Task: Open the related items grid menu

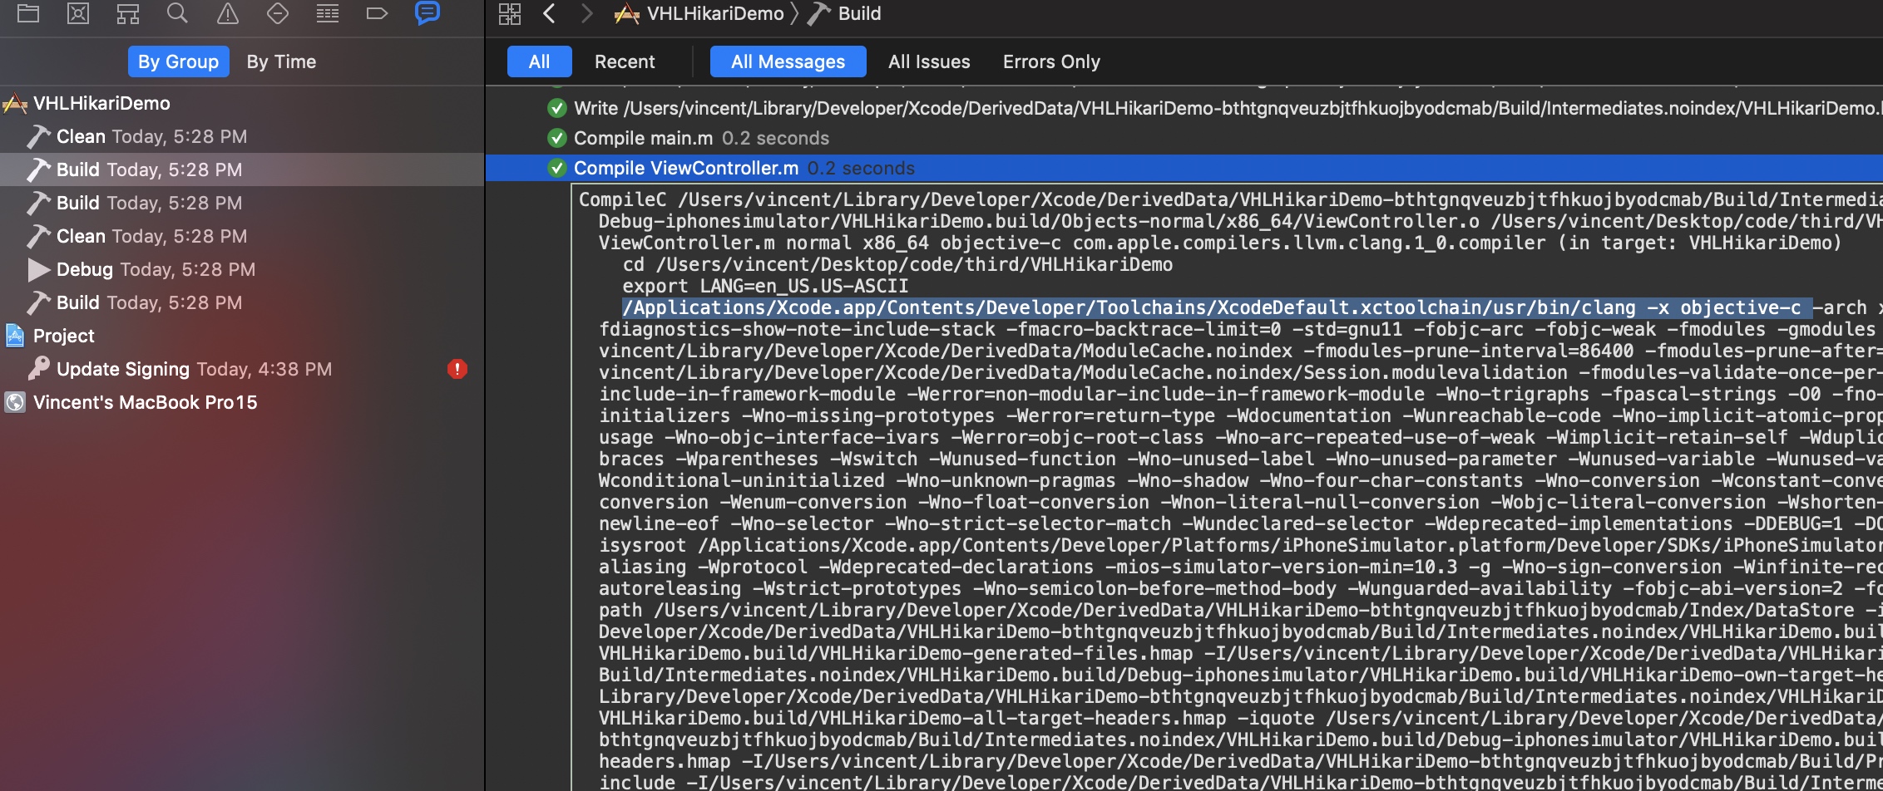Action: click(509, 13)
